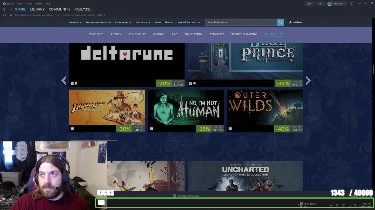Open the Special Sections dropdown
The image size is (375, 210).
click(189, 22)
